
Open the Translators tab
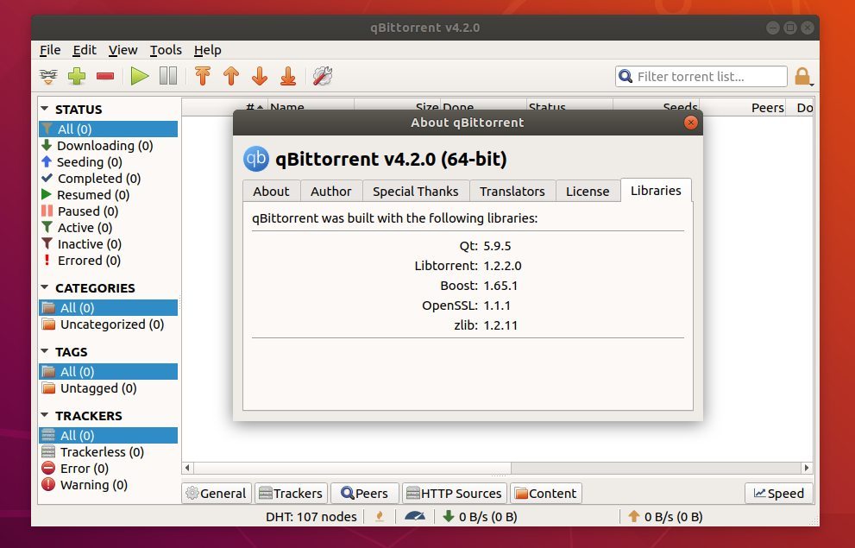coord(512,192)
